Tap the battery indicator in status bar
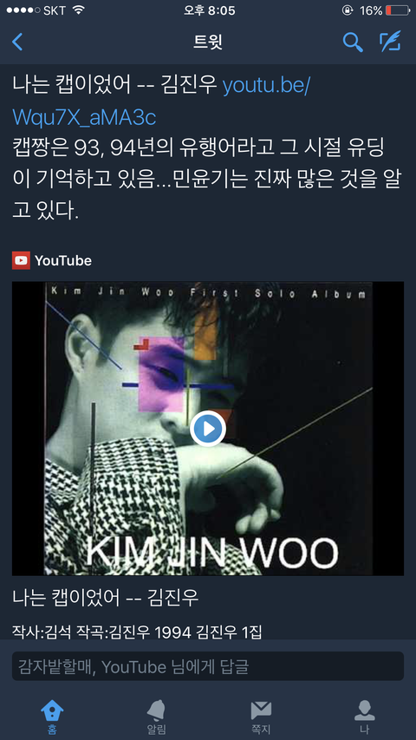Viewport: 416px width, 740px height. tap(398, 10)
